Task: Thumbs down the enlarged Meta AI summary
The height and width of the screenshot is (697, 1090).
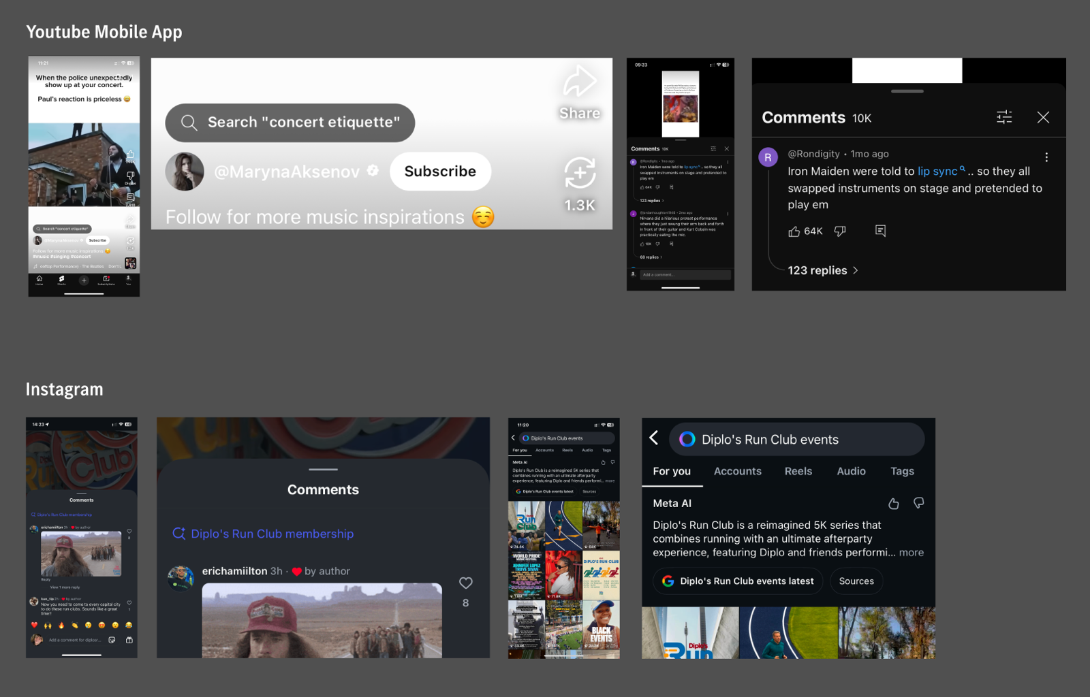Action: [x=918, y=504]
